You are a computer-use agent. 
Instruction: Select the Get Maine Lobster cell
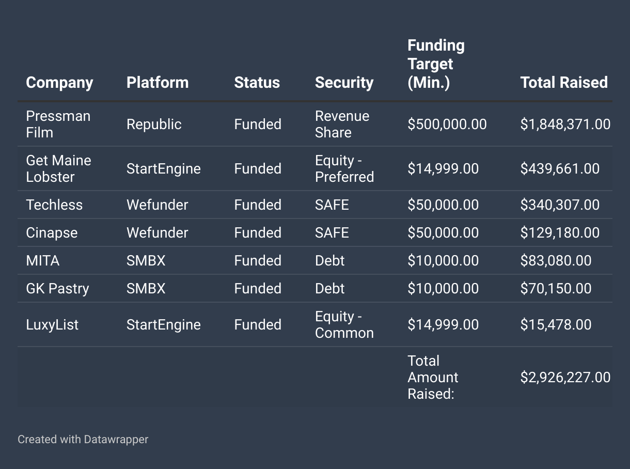[x=58, y=168]
